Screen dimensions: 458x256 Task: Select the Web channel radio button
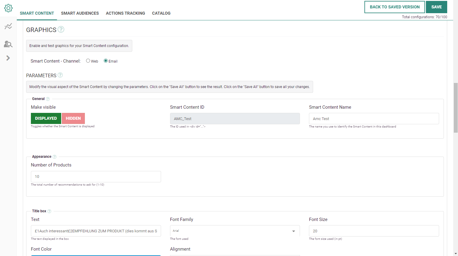pyautogui.click(x=88, y=61)
